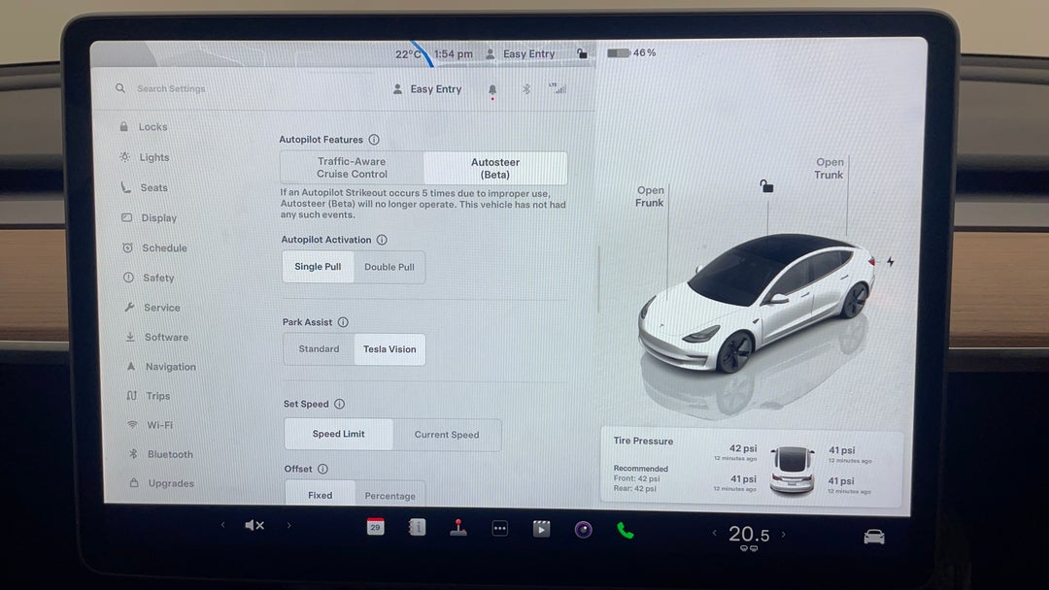This screenshot has width=1049, height=590.
Task: Tap Open Frunk on car view
Action: (x=650, y=197)
